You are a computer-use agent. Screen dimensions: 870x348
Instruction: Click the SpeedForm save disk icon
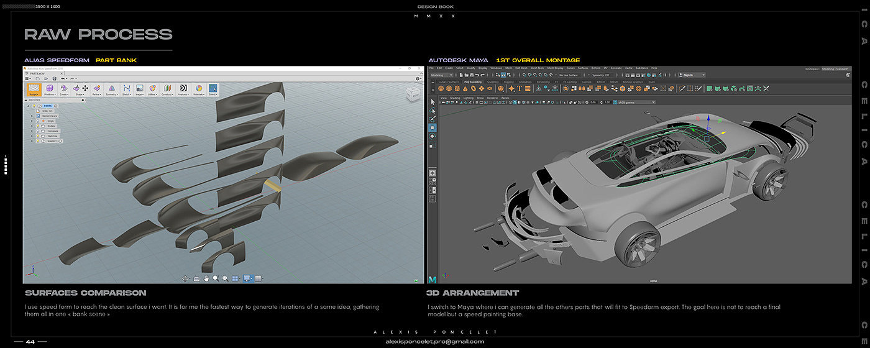pos(55,78)
